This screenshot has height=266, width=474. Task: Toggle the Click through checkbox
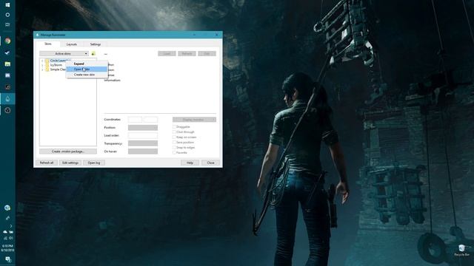[x=174, y=132]
